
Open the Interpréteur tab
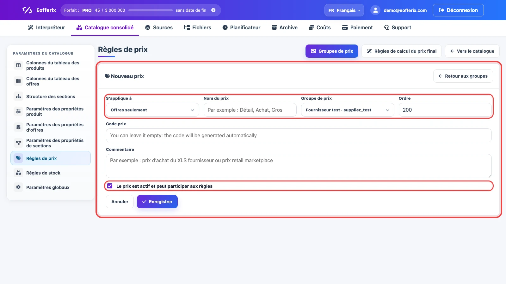[46, 27]
